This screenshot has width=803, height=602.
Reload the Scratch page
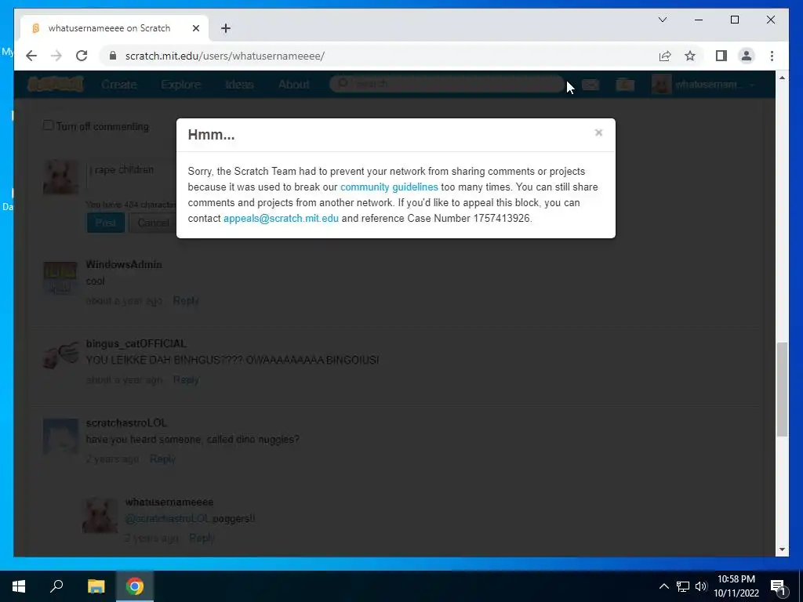pos(82,56)
